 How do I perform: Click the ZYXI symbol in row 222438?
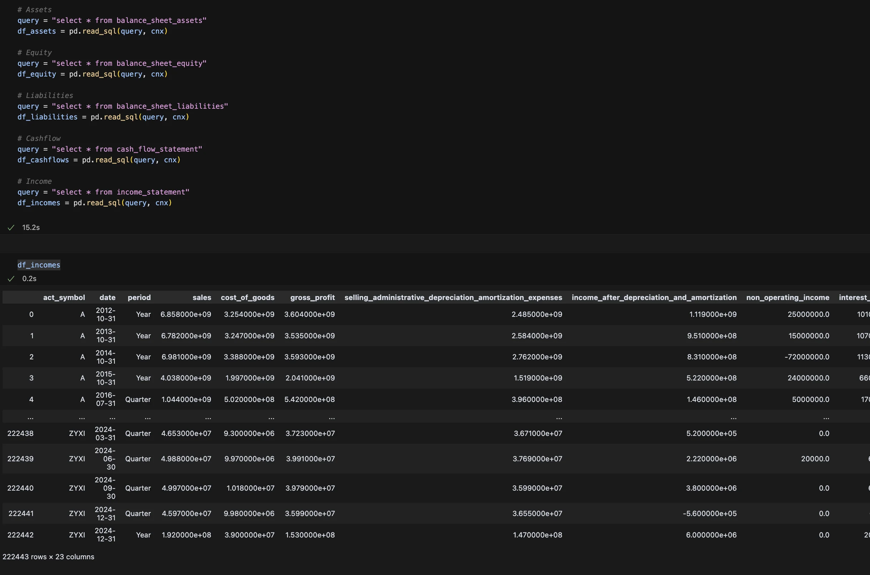coord(77,433)
